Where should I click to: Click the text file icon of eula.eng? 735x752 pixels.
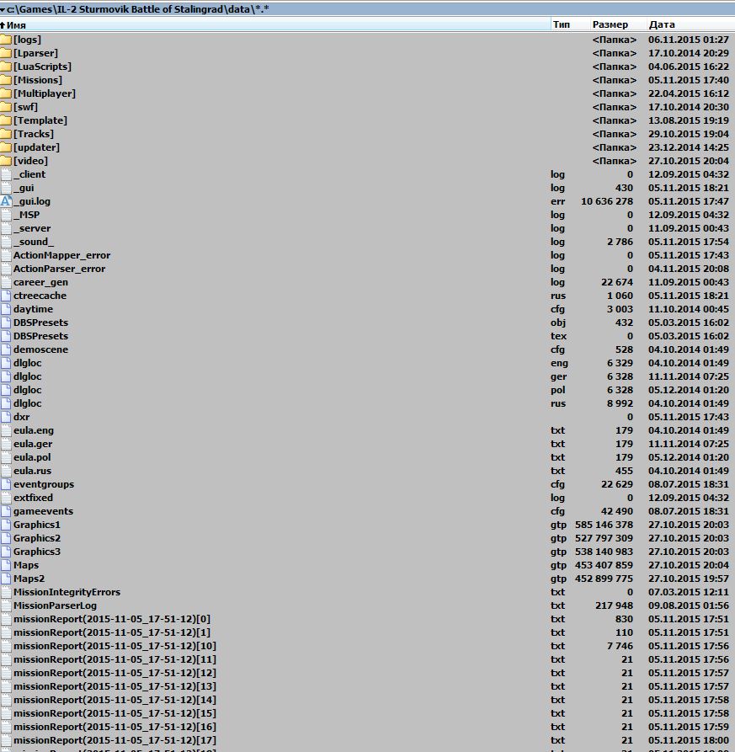coord(6,430)
